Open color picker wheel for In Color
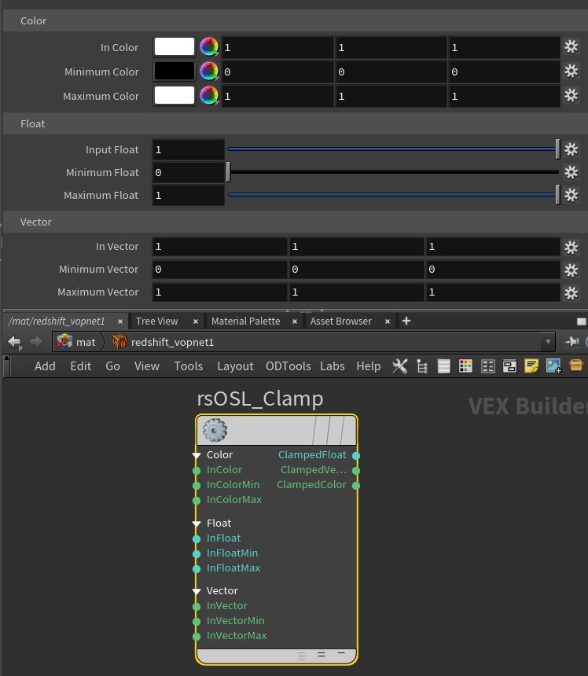Image resolution: width=588 pixels, height=676 pixels. (209, 47)
